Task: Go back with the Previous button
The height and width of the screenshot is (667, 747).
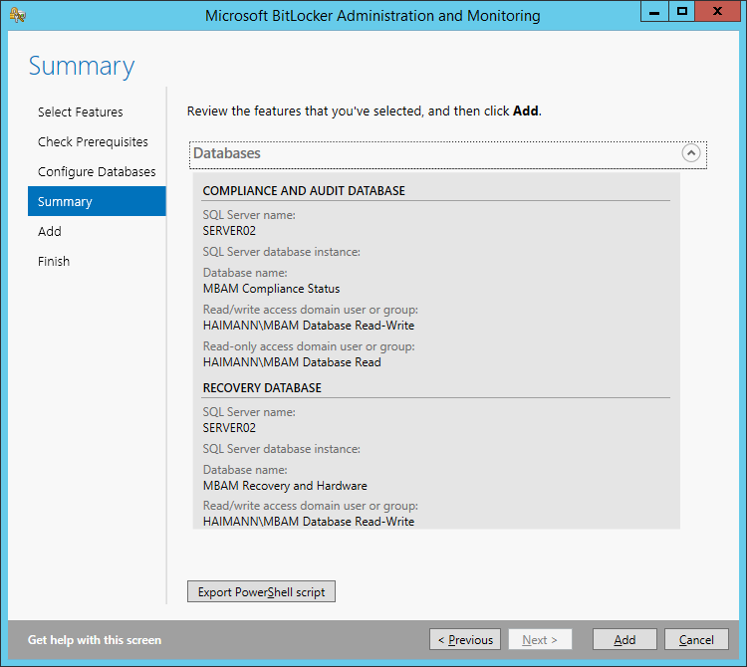Action: coord(465,639)
